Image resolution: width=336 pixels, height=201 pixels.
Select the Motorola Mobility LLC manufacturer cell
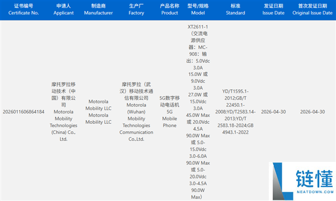click(x=99, y=112)
